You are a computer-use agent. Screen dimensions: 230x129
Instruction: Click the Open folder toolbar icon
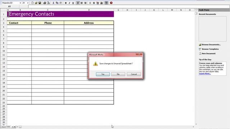[36, 3]
